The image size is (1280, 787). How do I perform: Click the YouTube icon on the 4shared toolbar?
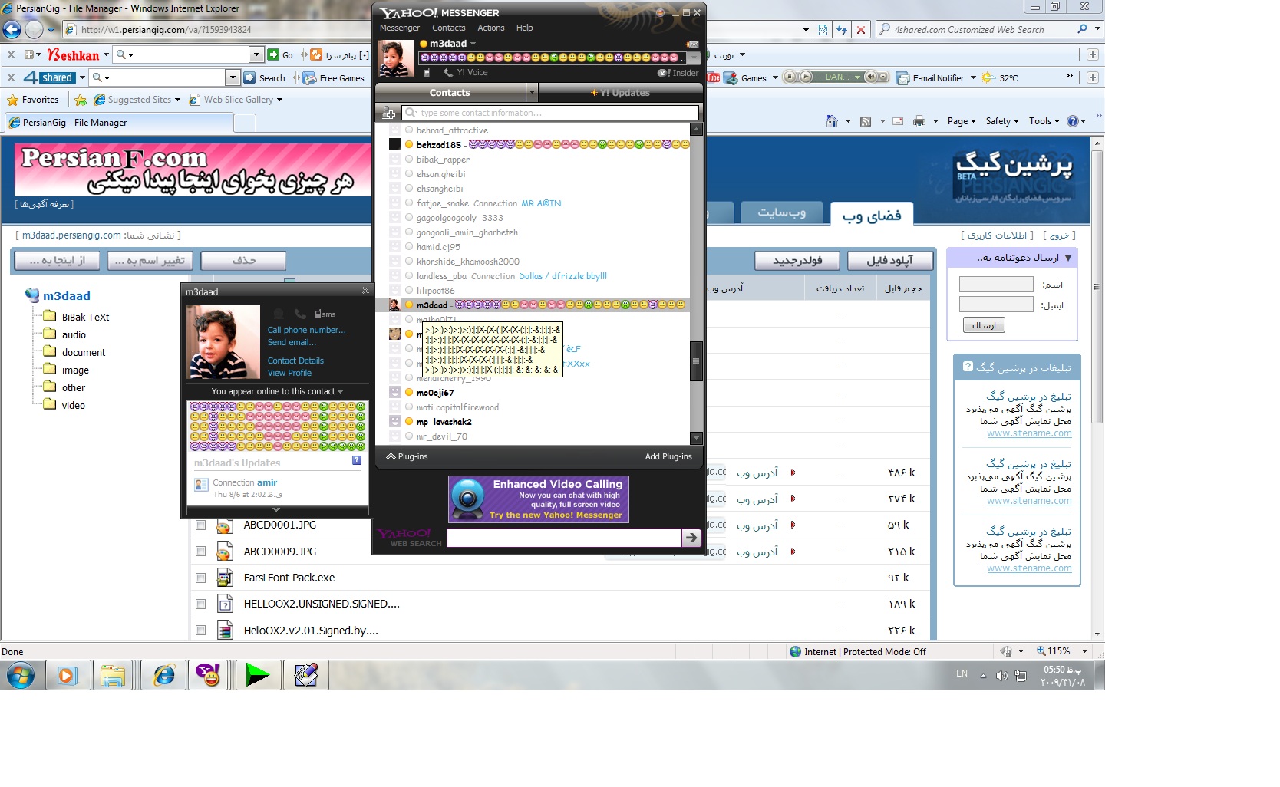tap(714, 77)
